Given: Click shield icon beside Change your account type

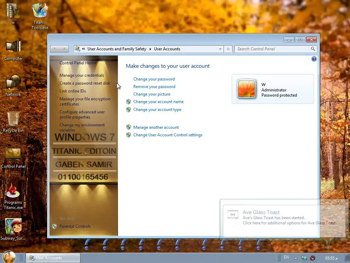Looking at the screenshot, I should click(x=129, y=110).
